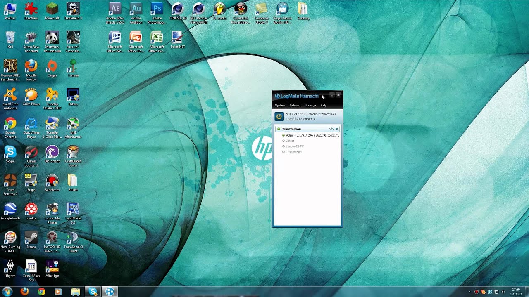529x297 pixels.
Task: Select the Terraria desktop icon
Action: click(73, 68)
